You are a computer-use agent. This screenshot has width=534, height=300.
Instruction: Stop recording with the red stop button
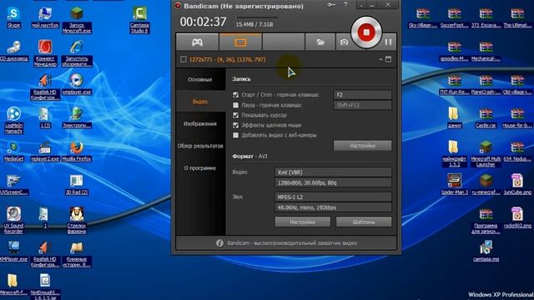(x=366, y=32)
